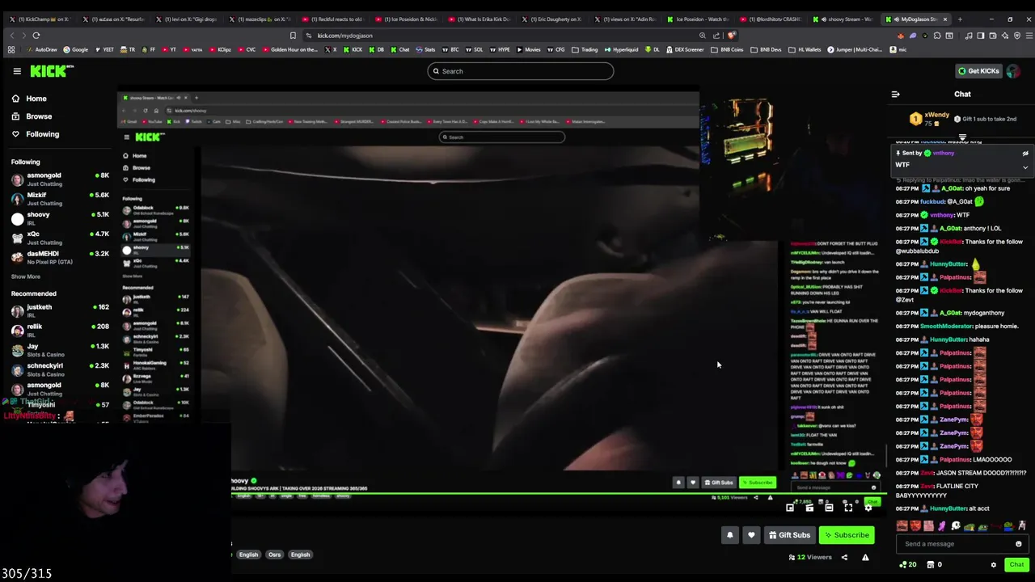Toggle mini player mode on video
Viewport: 1035px width, 582px height.
click(790, 508)
